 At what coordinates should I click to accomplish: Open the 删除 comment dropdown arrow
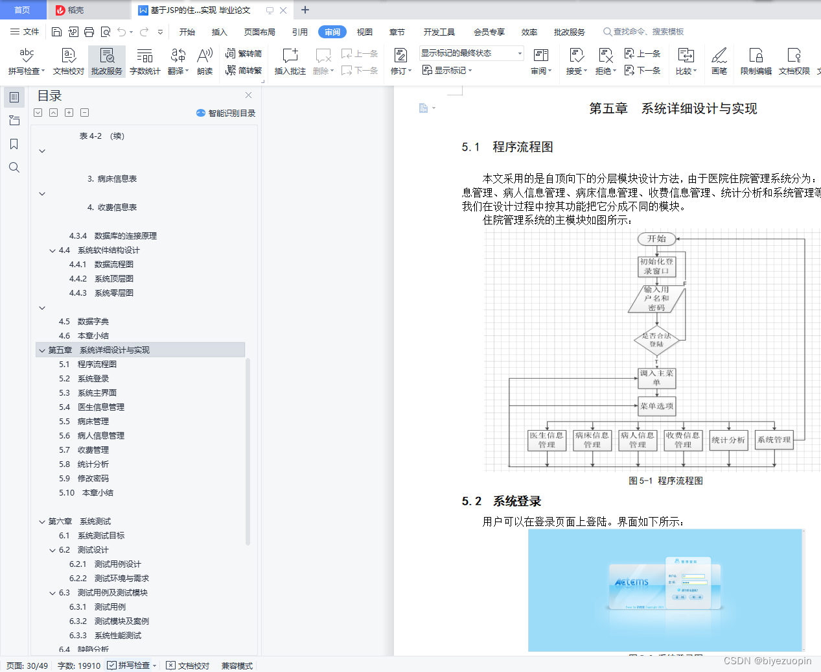(332, 71)
